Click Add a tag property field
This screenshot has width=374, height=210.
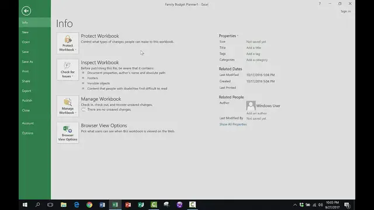(253, 54)
